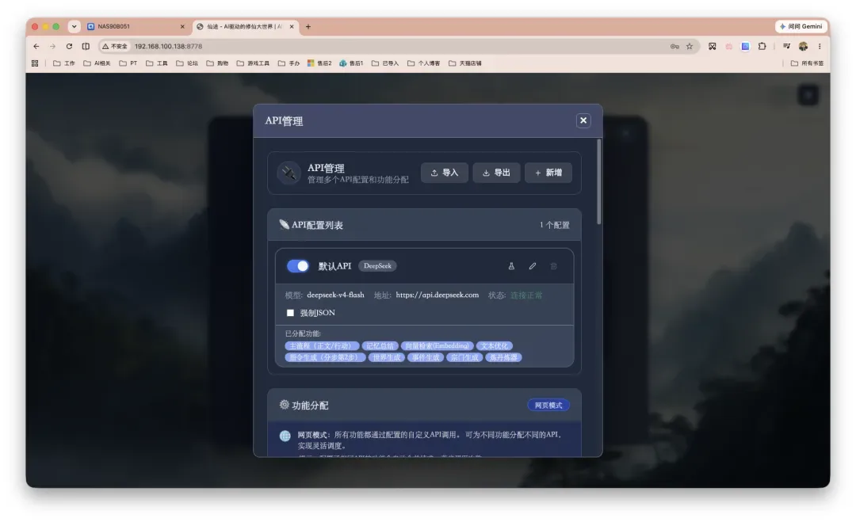
Task: Click the side panel icon next to reload
Action: click(86, 47)
